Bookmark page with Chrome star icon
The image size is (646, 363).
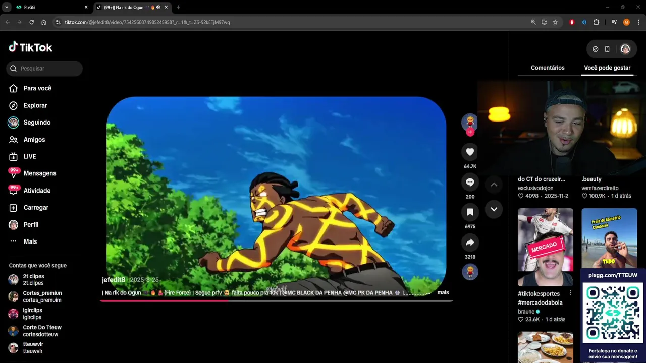pos(555,22)
